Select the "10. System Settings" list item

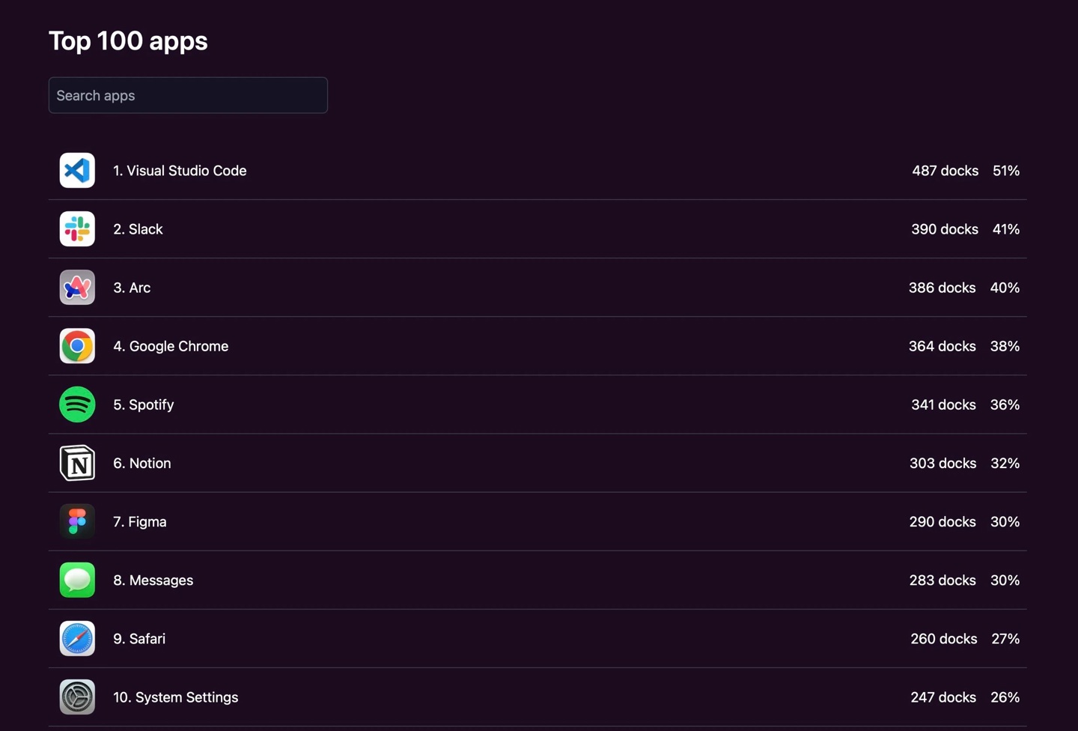pyautogui.click(x=176, y=697)
